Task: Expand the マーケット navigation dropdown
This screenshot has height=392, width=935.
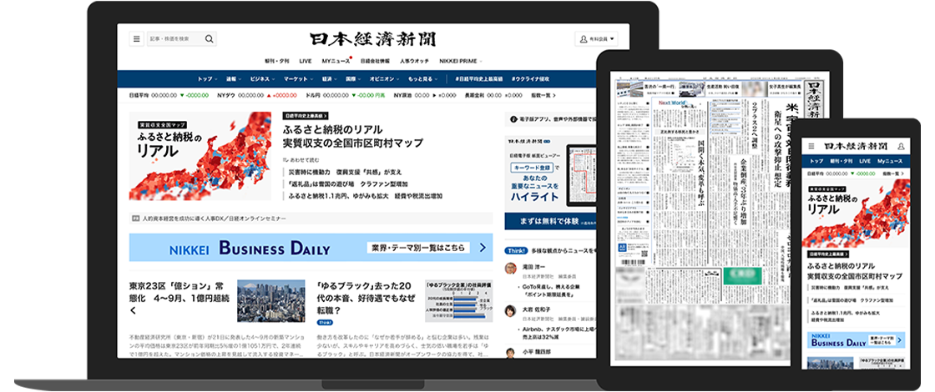Action: coord(296,78)
